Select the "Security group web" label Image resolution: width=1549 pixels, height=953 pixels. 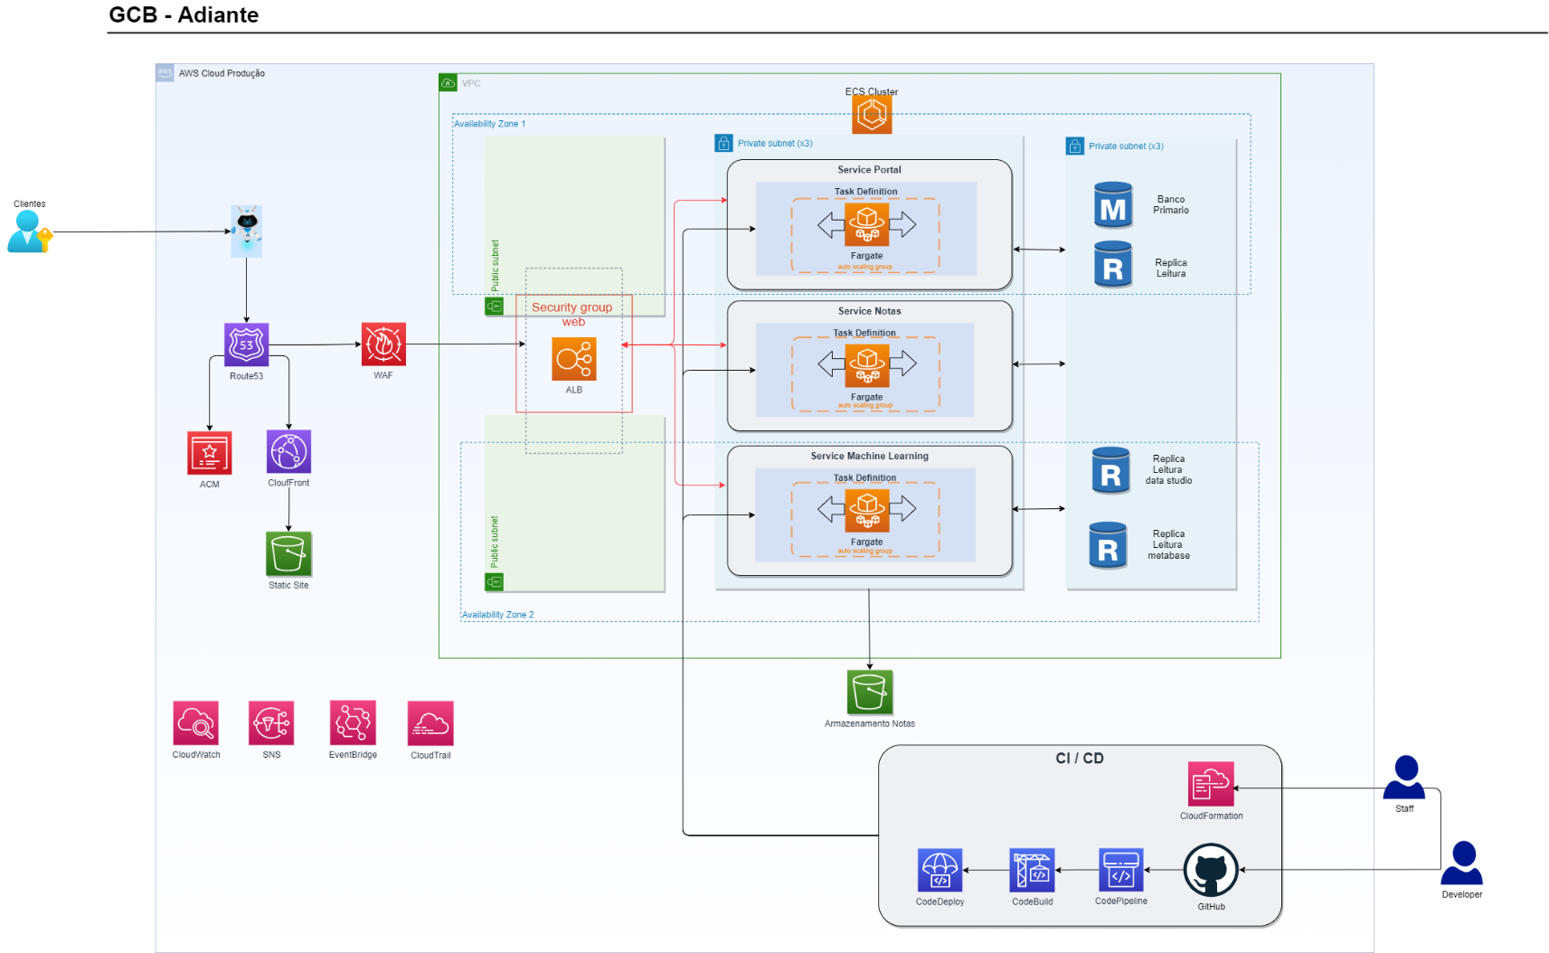click(572, 314)
